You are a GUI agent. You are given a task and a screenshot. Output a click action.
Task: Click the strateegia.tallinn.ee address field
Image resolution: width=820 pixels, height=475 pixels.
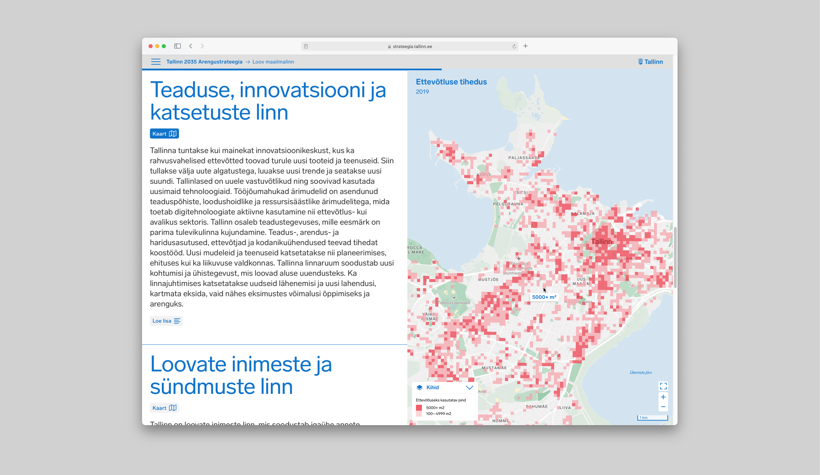pyautogui.click(x=410, y=47)
